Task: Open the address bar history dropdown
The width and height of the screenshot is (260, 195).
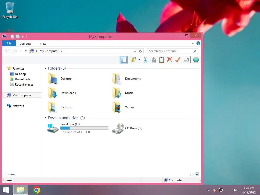Action: (x=135, y=51)
